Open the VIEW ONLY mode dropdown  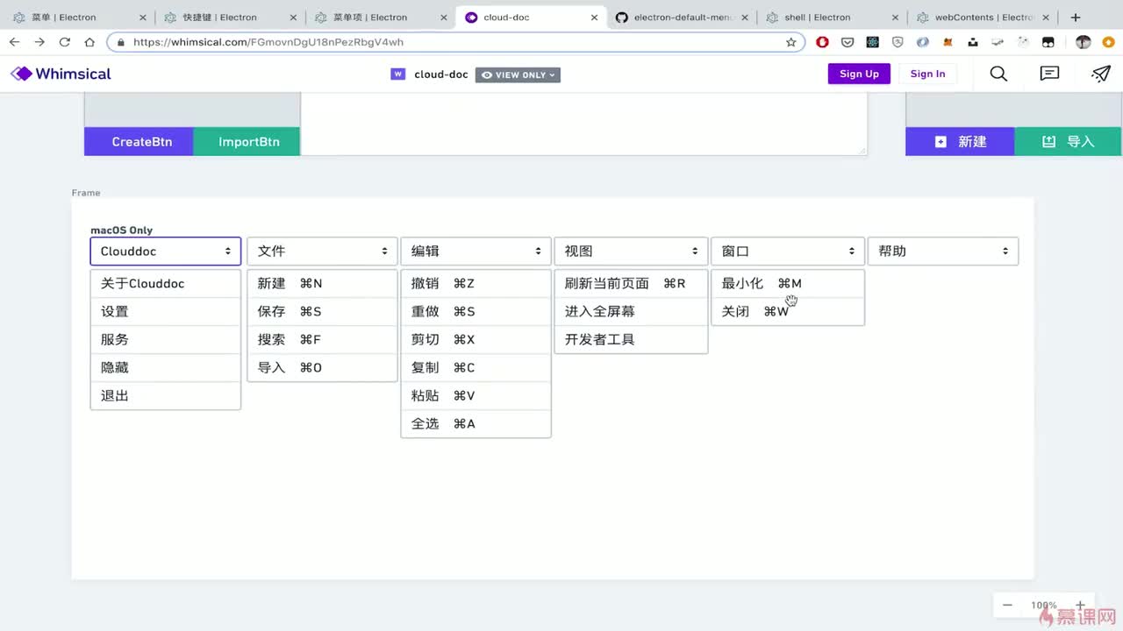518,74
